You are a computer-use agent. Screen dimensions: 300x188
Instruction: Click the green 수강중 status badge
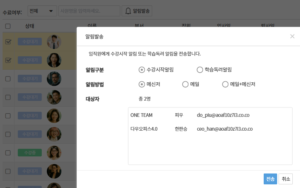click(30, 153)
